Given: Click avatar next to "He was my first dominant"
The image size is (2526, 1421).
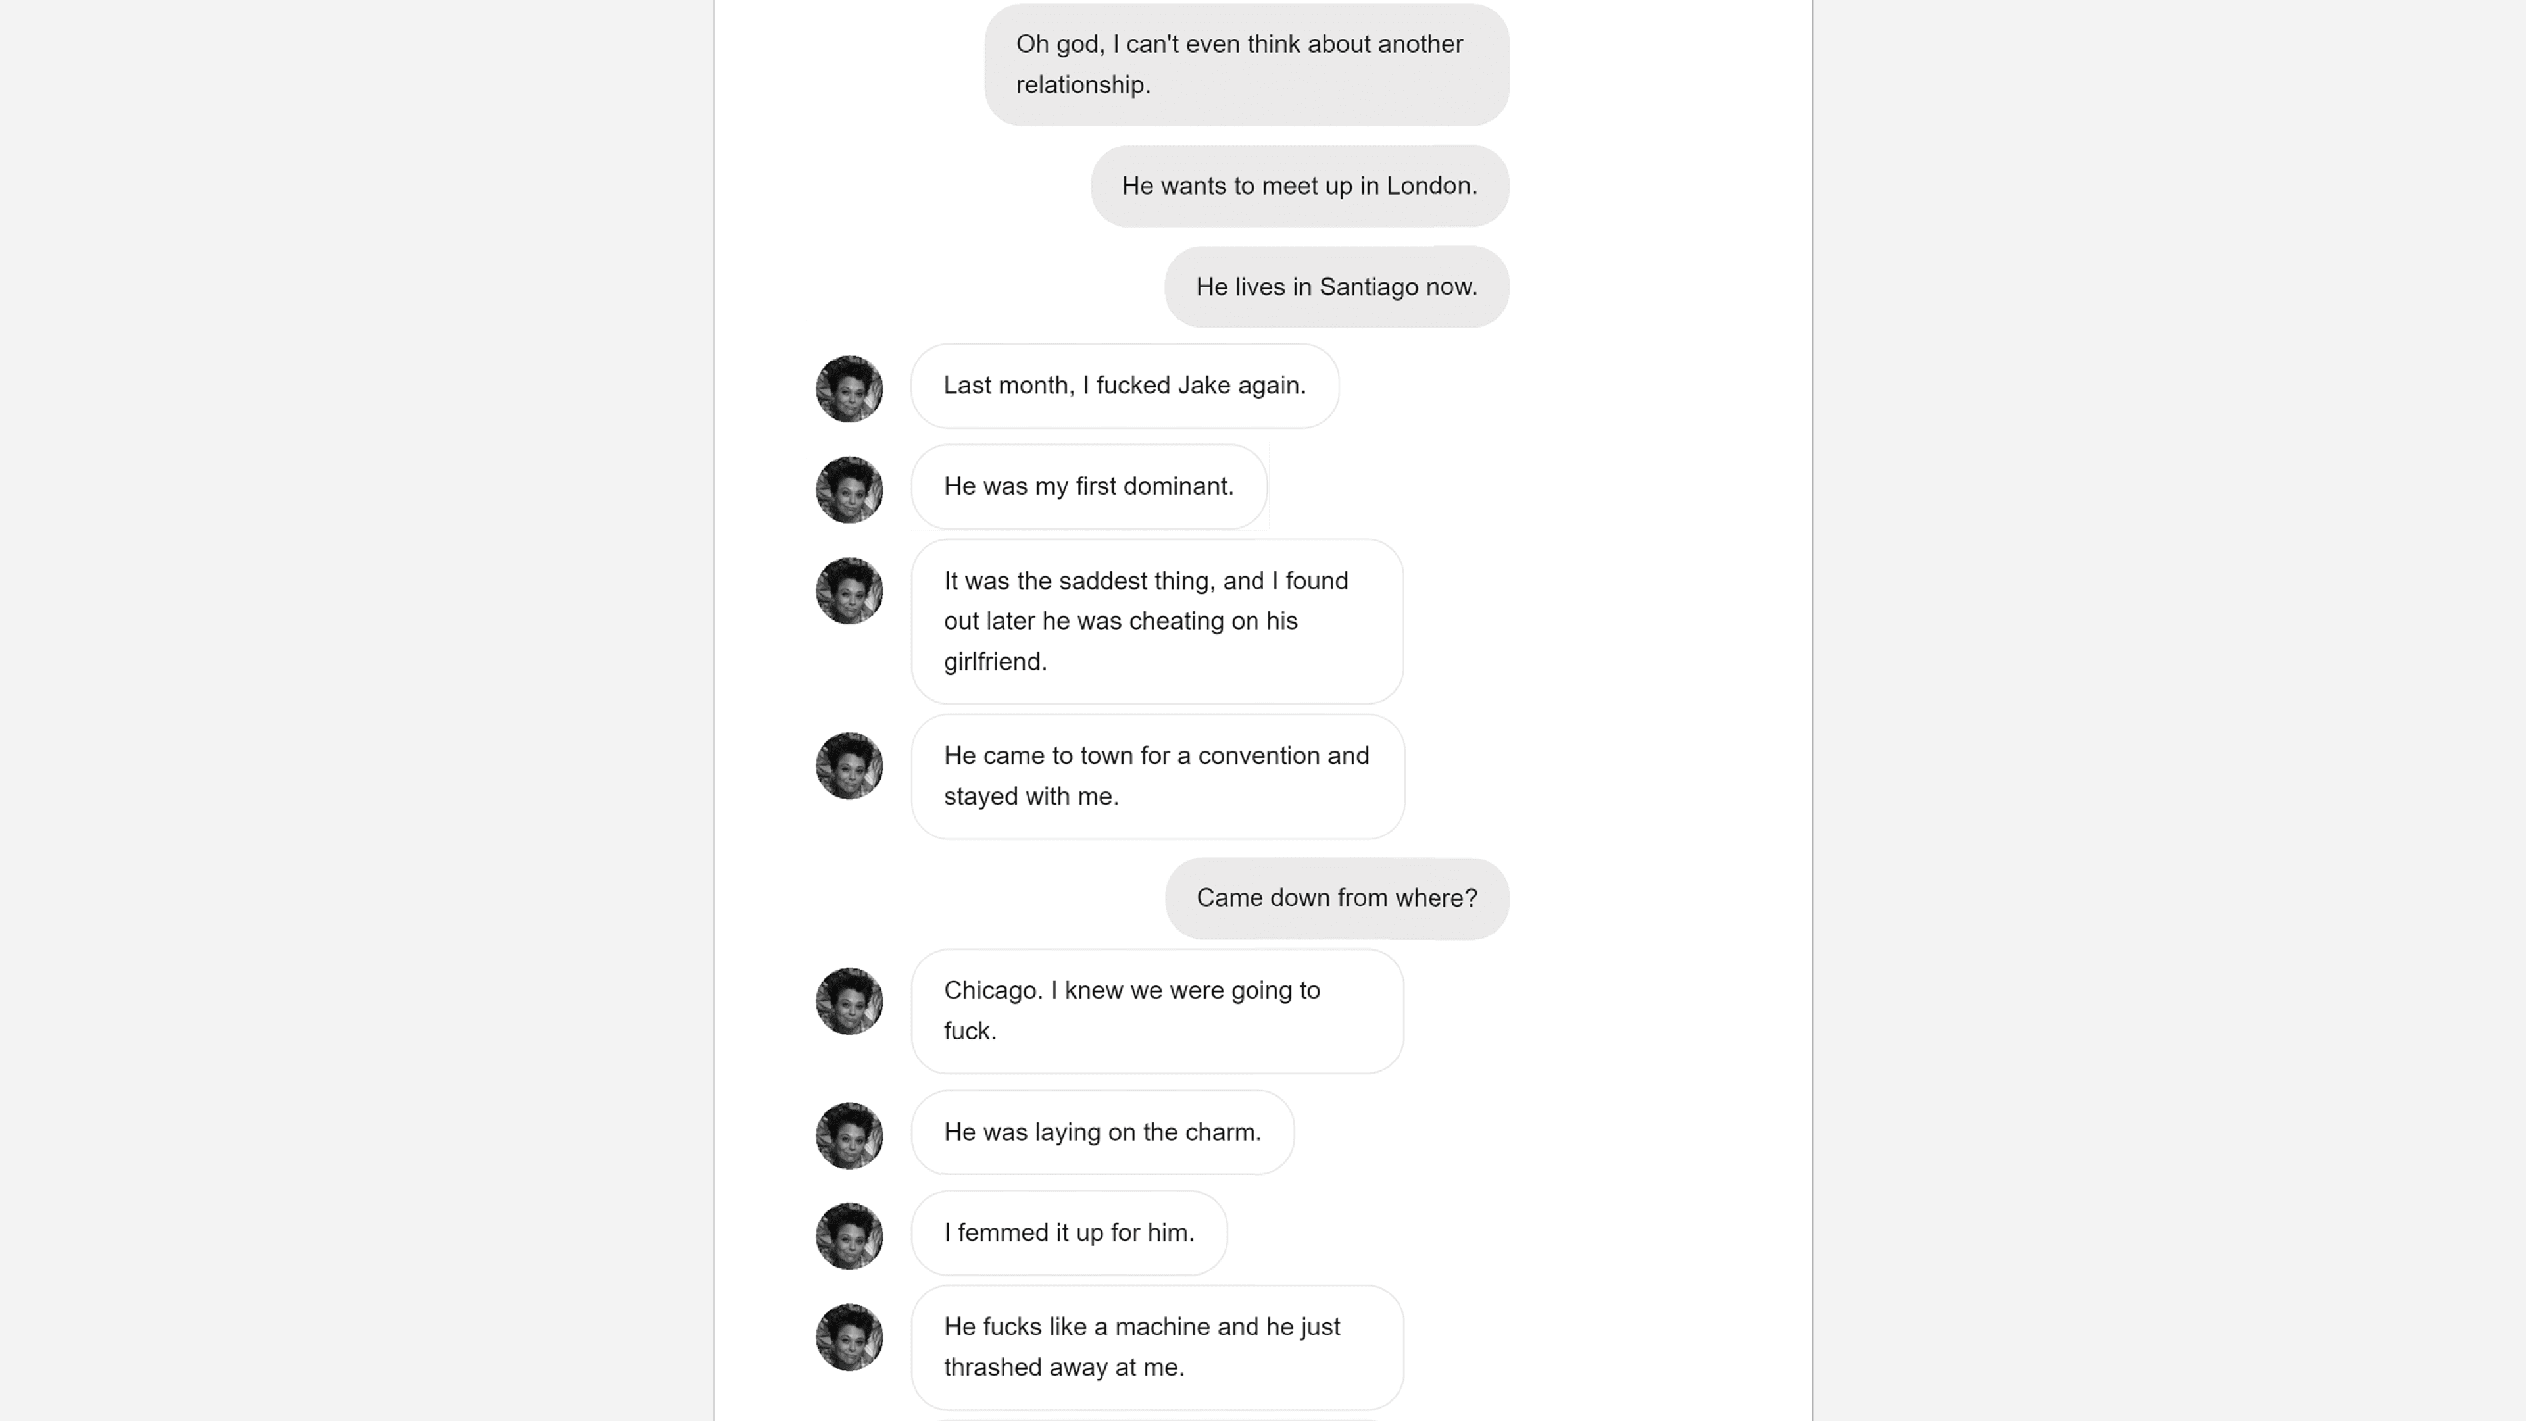Looking at the screenshot, I should [849, 489].
